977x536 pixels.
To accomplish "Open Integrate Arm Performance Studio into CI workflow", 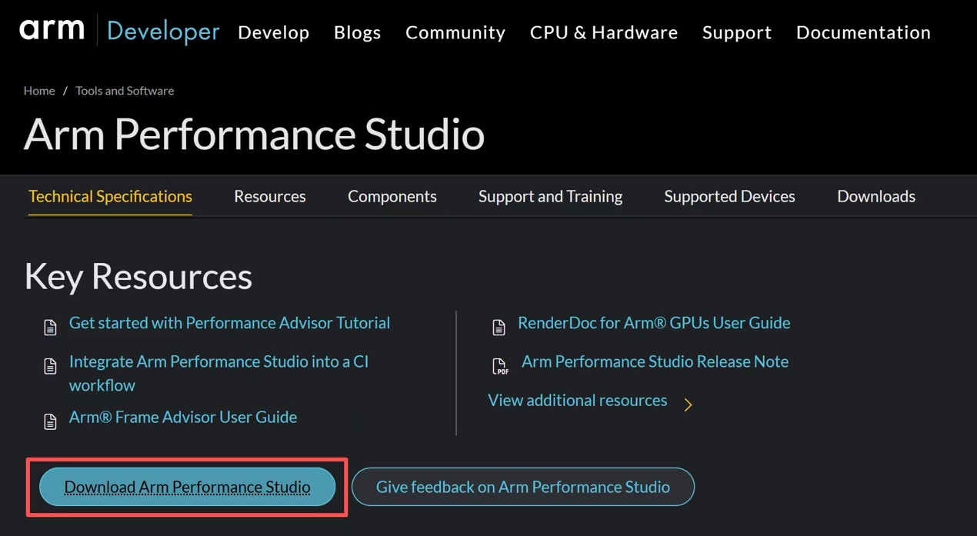I will pyautogui.click(x=218, y=373).
